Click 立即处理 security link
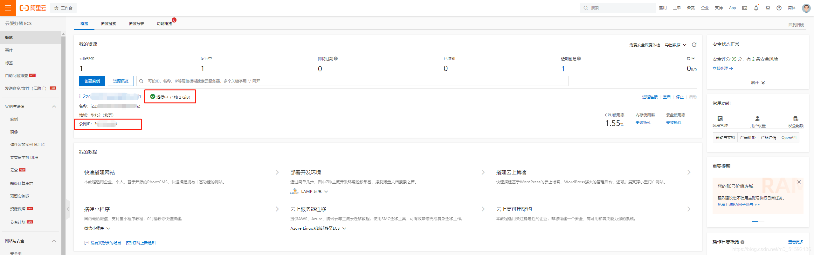814x255 pixels. coord(722,69)
